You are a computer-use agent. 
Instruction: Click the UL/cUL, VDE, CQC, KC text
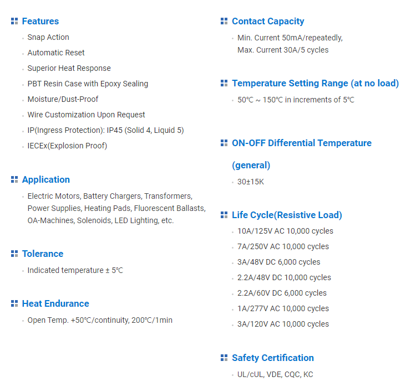point(275,374)
